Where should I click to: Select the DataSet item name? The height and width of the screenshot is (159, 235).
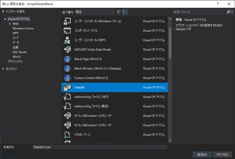pyautogui.click(x=80, y=88)
